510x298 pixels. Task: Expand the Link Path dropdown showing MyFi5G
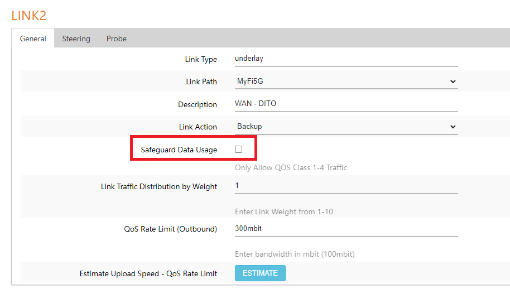(346, 81)
